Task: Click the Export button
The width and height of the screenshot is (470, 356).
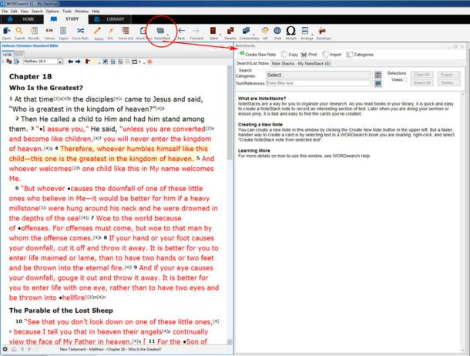Action: [448, 75]
